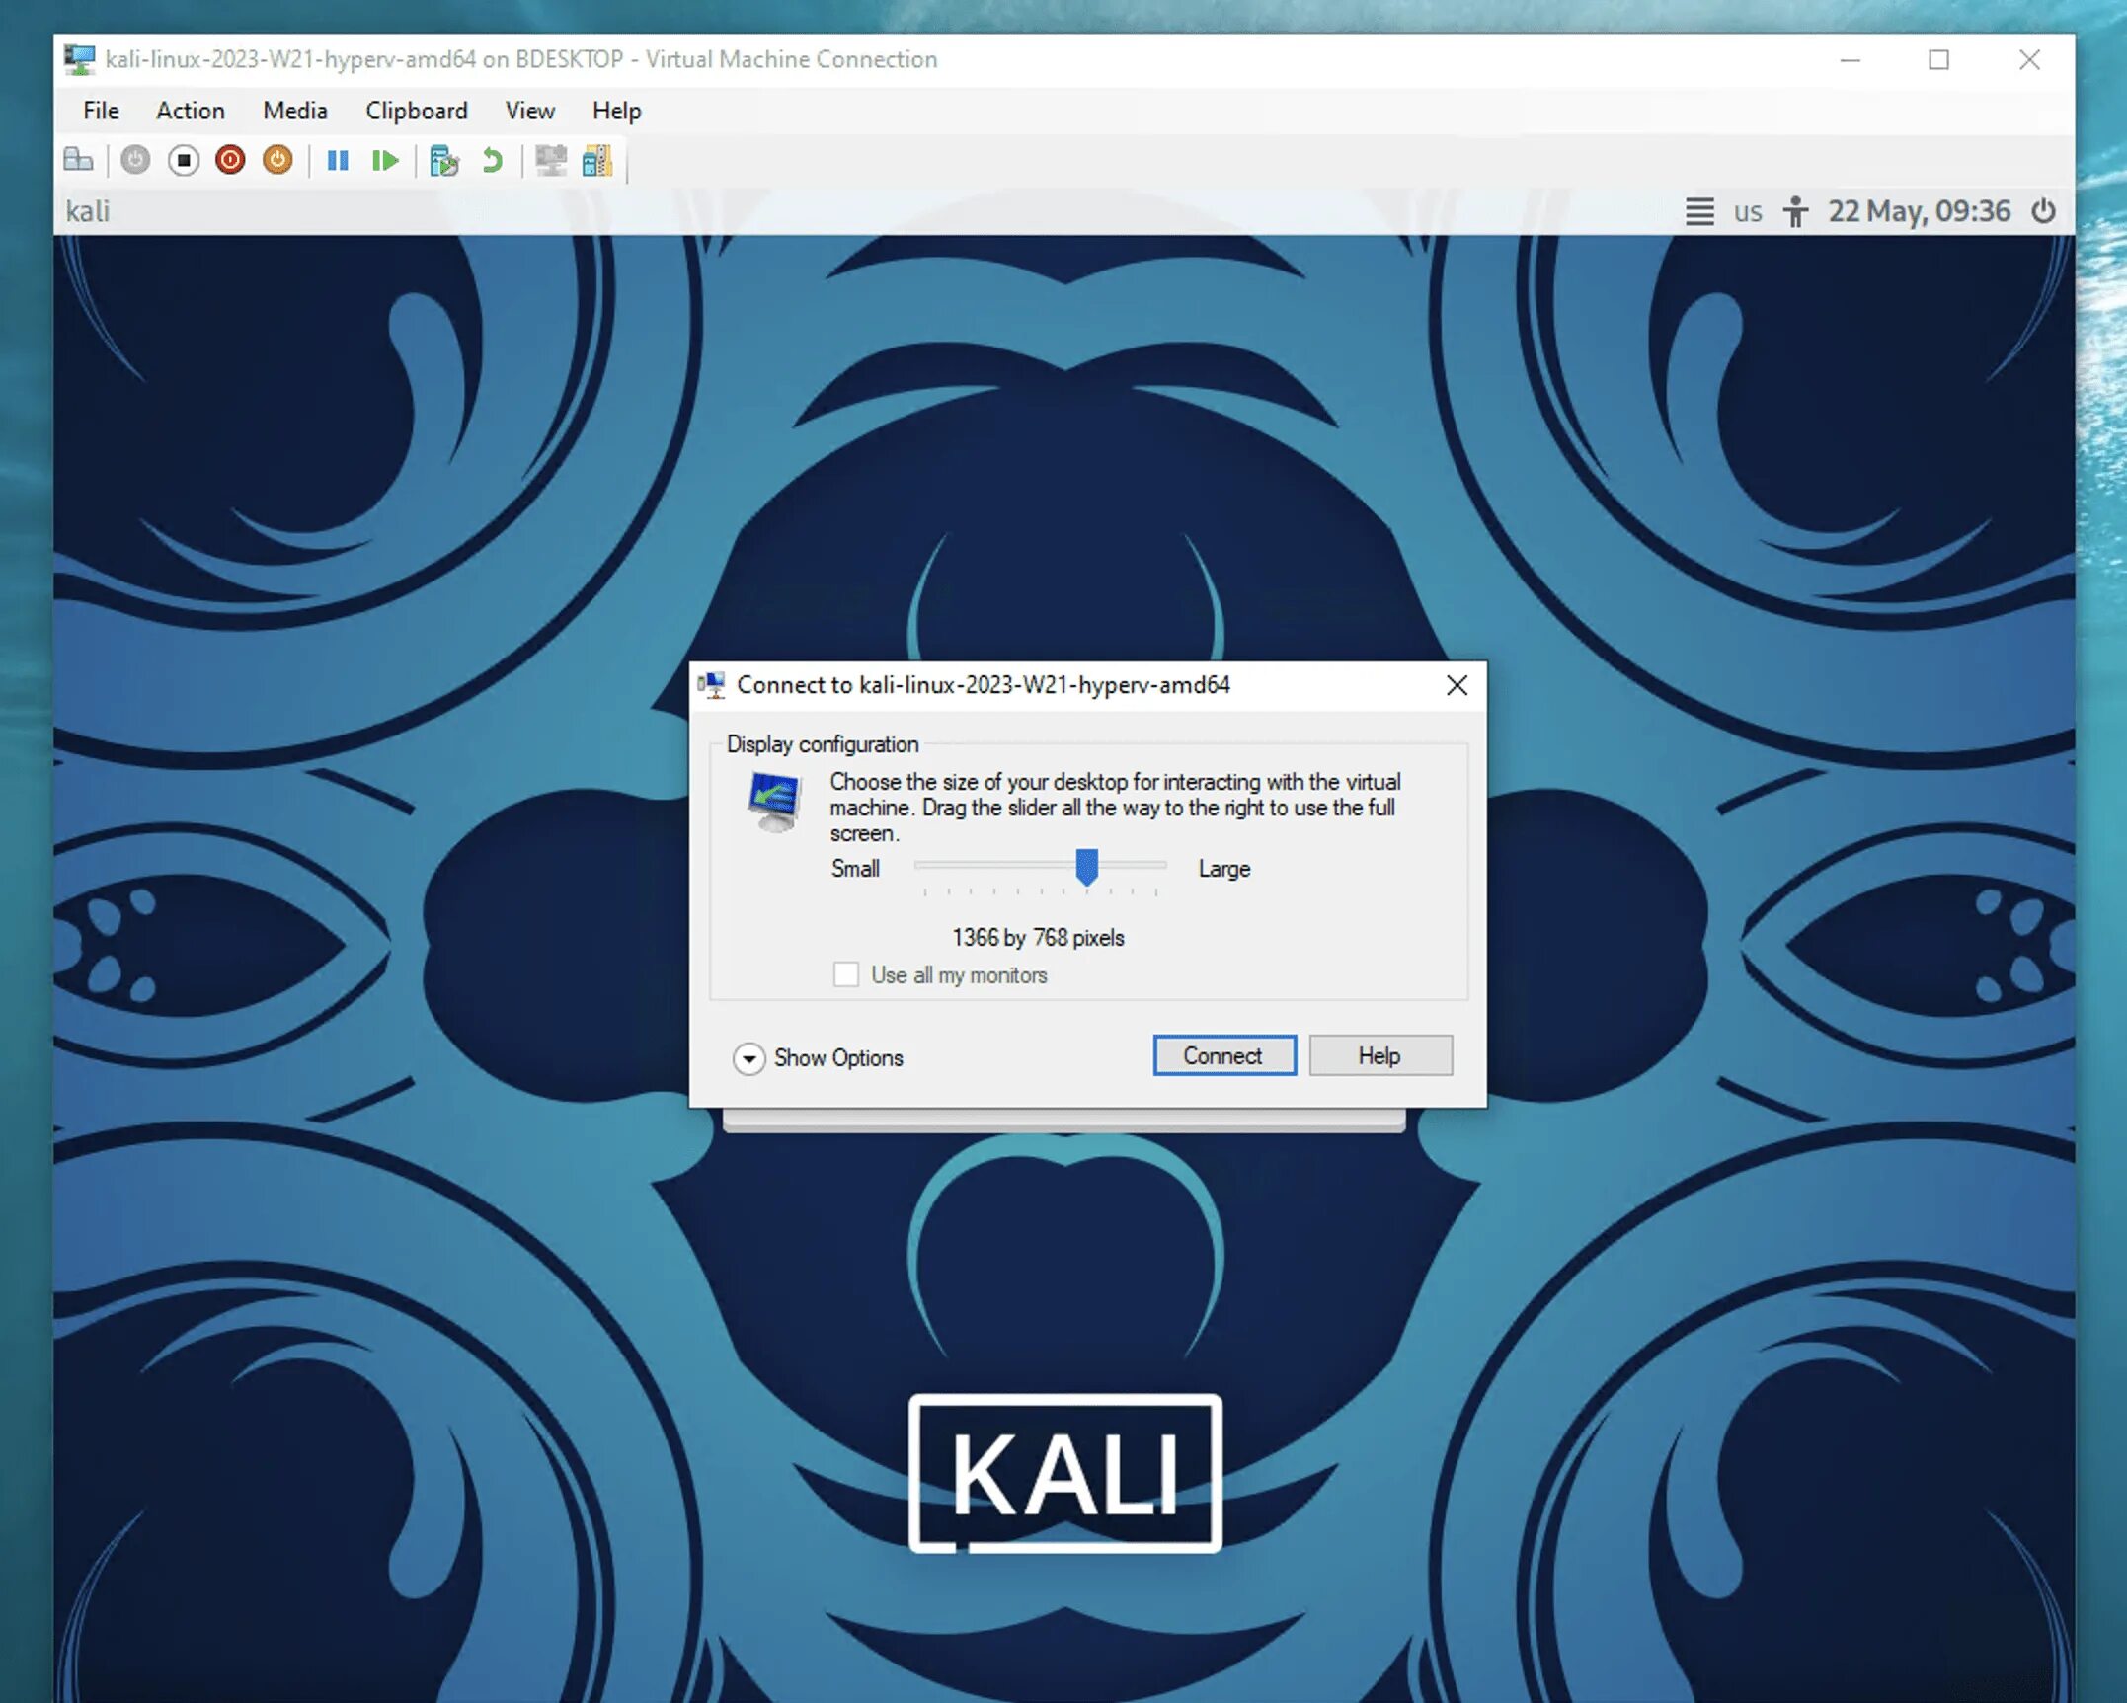Screen dimensions: 2127x1703
Task: Click the 'Large' slider label
Action: 1224,869
